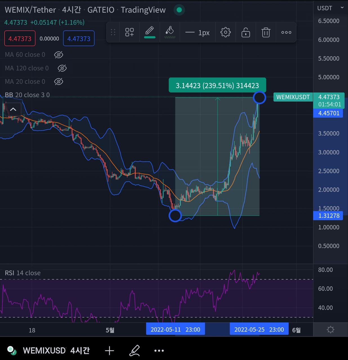The image size is (348, 360).
Task: Open the background fill bucket tool
Action: tap(170, 32)
